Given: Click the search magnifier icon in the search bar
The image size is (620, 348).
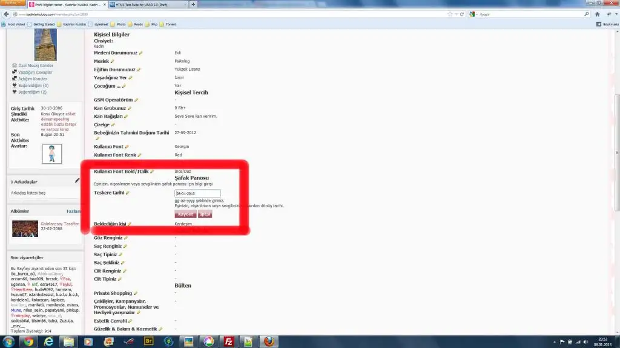Looking at the screenshot, I should pos(586,14).
